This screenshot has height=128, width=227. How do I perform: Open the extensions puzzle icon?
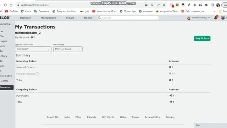click(x=206, y=5)
